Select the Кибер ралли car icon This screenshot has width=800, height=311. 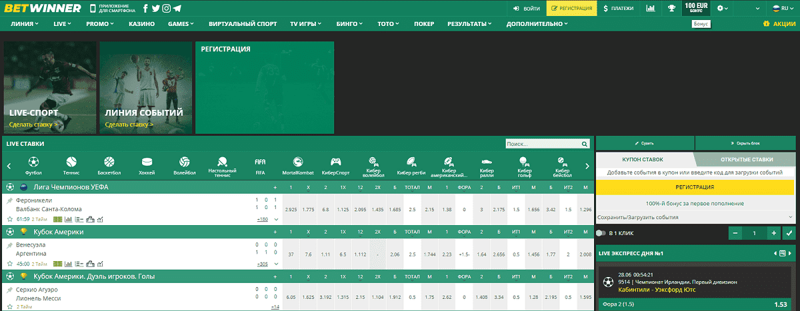point(487,160)
